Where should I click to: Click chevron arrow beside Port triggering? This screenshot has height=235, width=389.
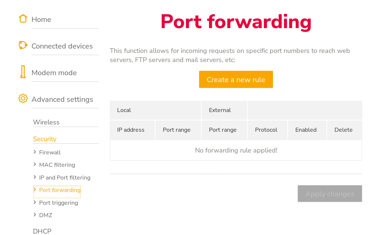[x=35, y=202]
